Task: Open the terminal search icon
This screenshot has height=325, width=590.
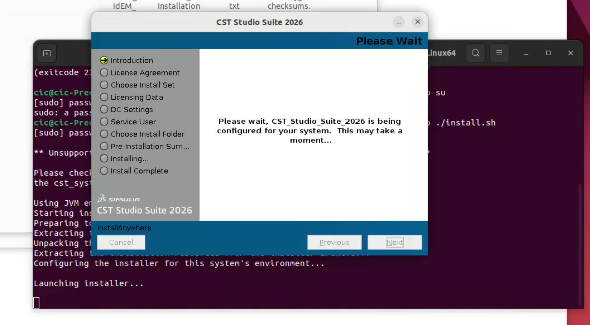Action: pyautogui.click(x=476, y=53)
